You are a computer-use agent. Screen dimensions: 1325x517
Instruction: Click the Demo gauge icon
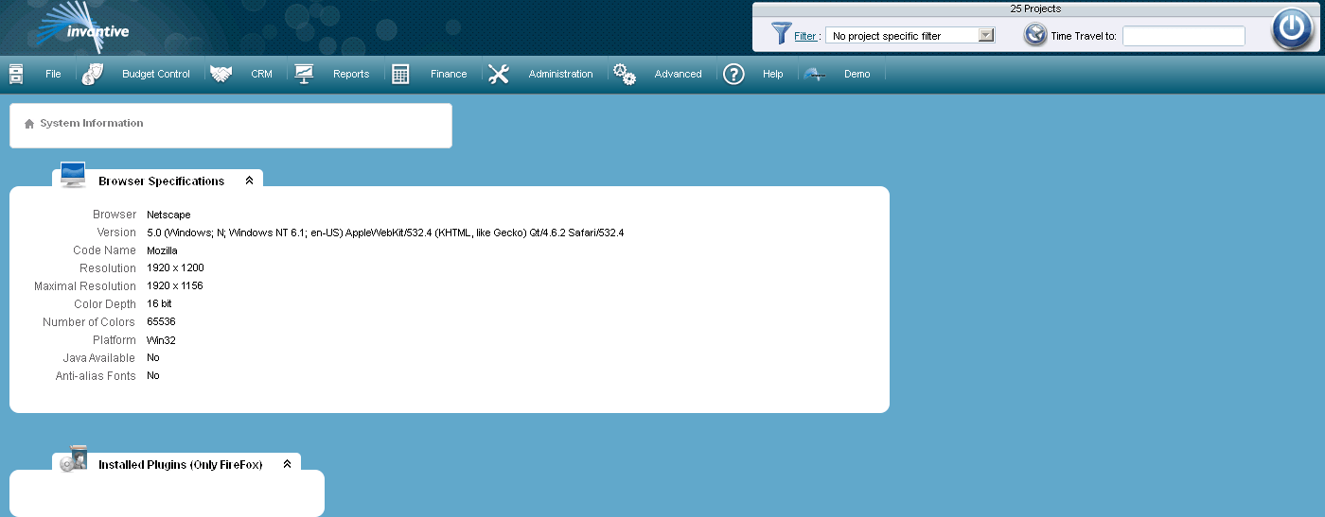tap(815, 74)
